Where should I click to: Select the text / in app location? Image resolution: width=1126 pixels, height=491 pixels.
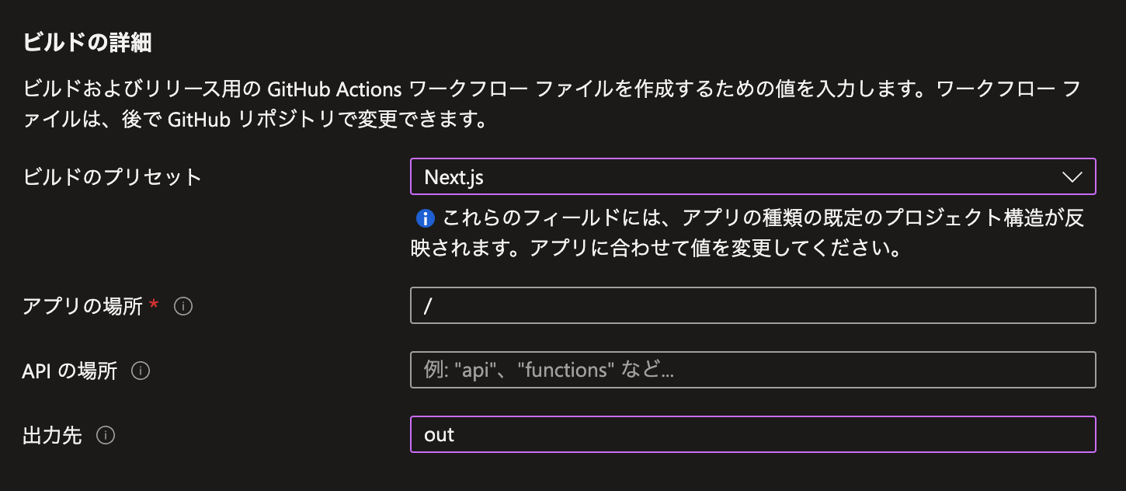(x=429, y=305)
